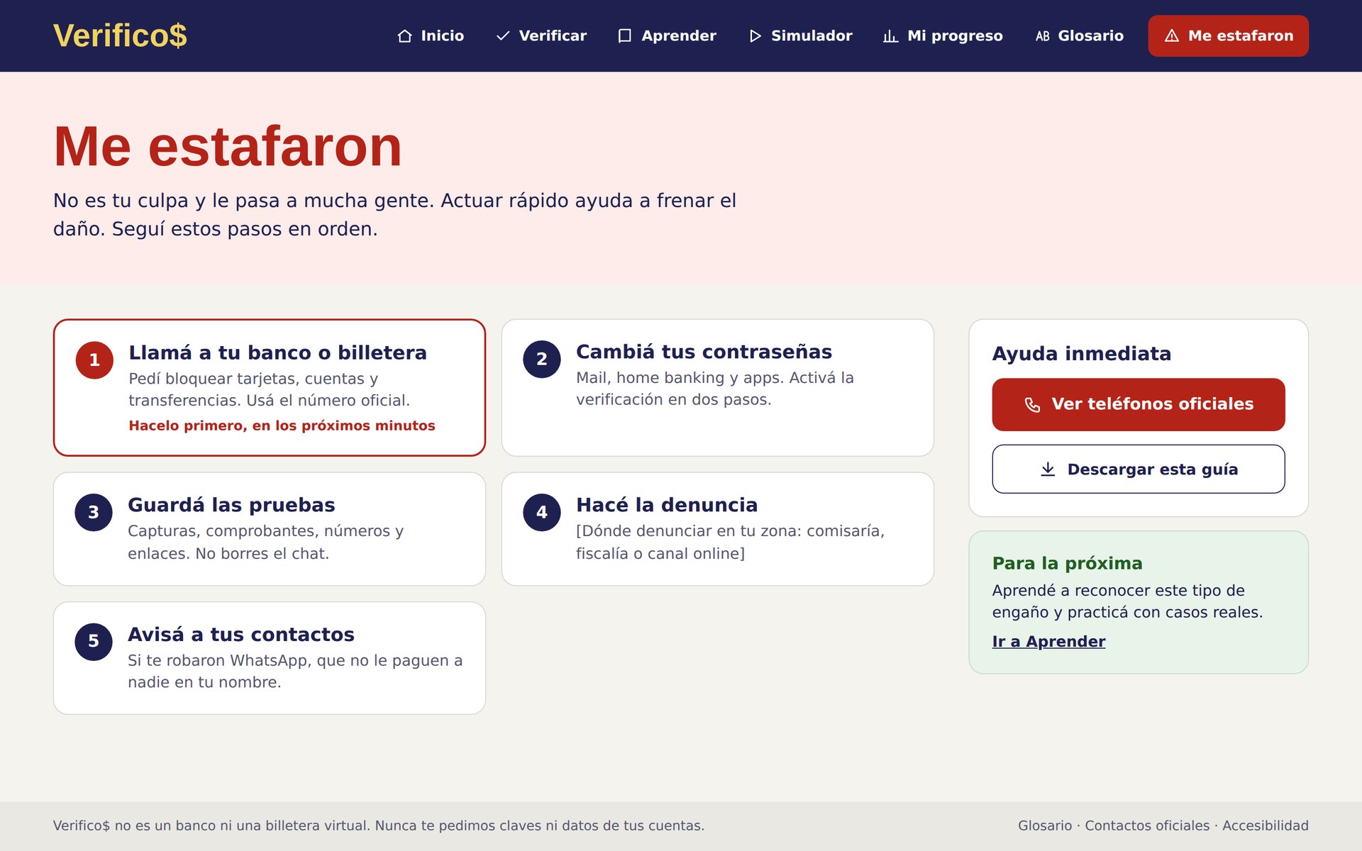Click the step 2 number badge
The height and width of the screenshot is (851, 1362).
(x=542, y=360)
